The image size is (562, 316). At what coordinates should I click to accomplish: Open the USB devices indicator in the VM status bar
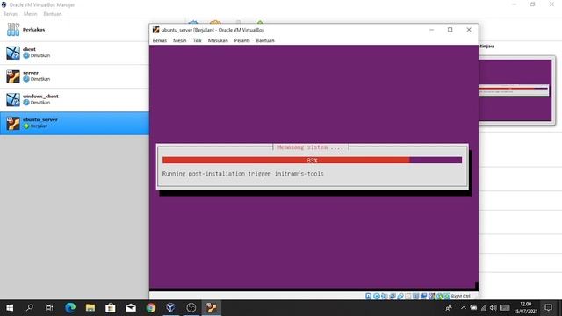pyautogui.click(x=400, y=297)
